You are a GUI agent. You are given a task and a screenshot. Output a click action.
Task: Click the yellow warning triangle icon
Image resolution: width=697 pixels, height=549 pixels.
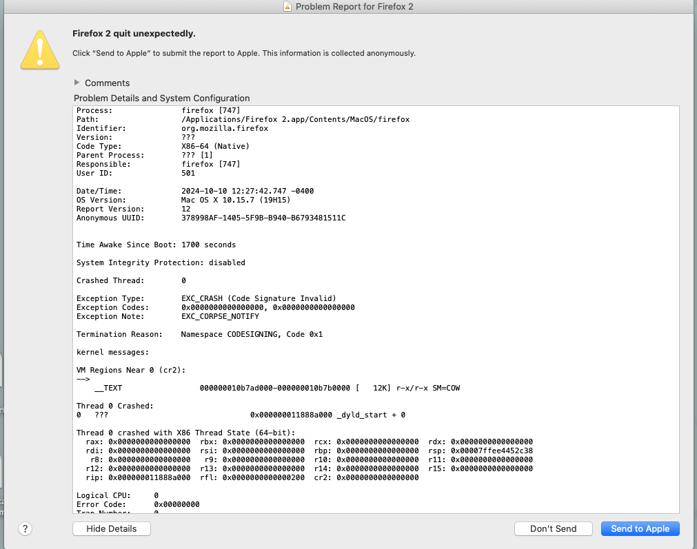tap(40, 50)
